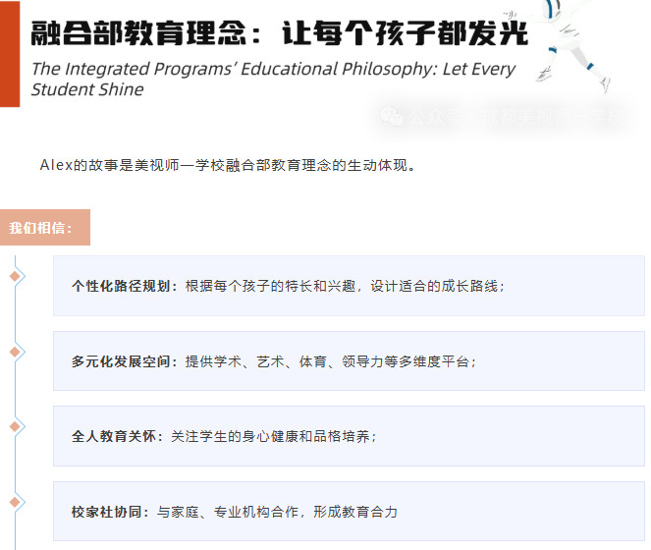Click the 个性化路径规划 bold heading
The width and height of the screenshot is (651, 550).
(x=125, y=286)
